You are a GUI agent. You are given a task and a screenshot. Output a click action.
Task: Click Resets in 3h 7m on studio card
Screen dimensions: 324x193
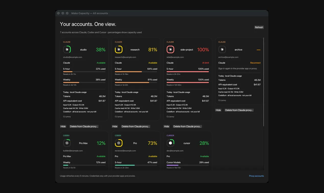click(x=70, y=74)
